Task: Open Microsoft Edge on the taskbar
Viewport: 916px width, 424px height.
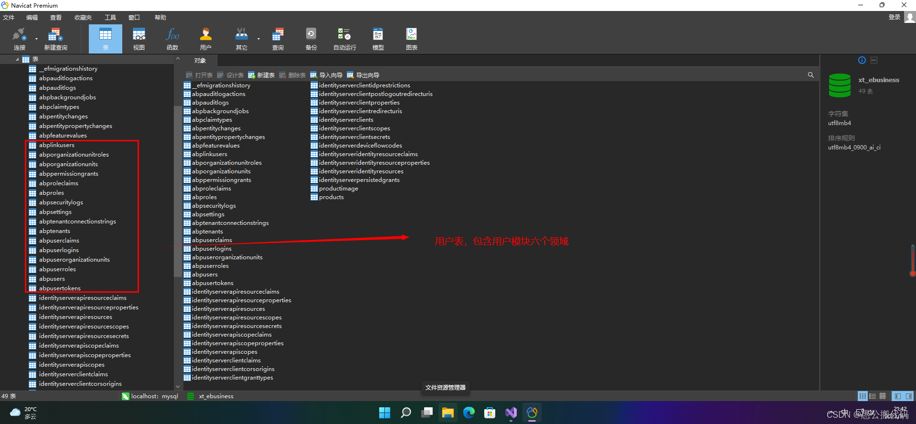Action: click(x=469, y=413)
